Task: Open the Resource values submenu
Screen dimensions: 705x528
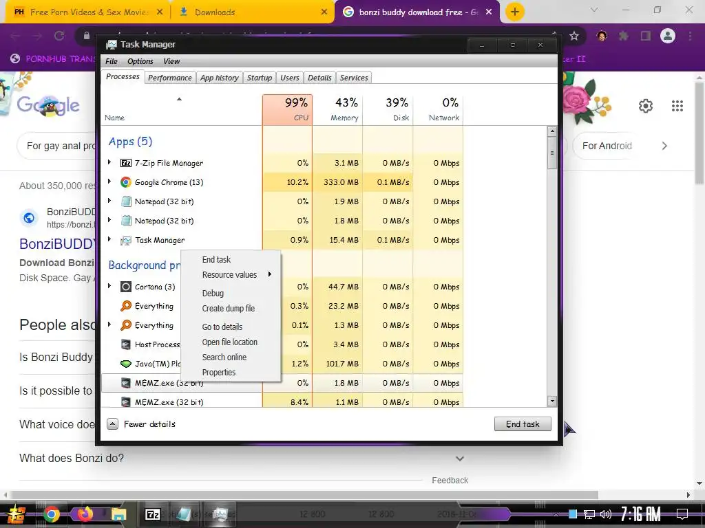Action: click(231, 275)
